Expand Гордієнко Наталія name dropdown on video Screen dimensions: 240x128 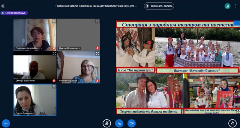[41, 48]
